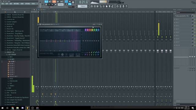Select the previous preset arrow in the EQ titlebar
The image size is (196, 110).
click(93, 24)
